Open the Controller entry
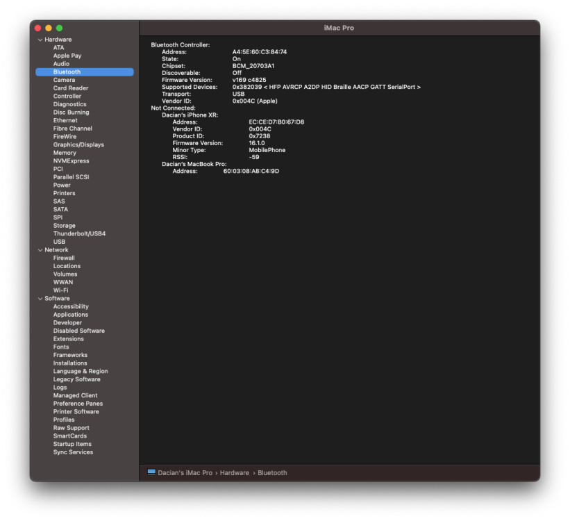 pos(67,96)
